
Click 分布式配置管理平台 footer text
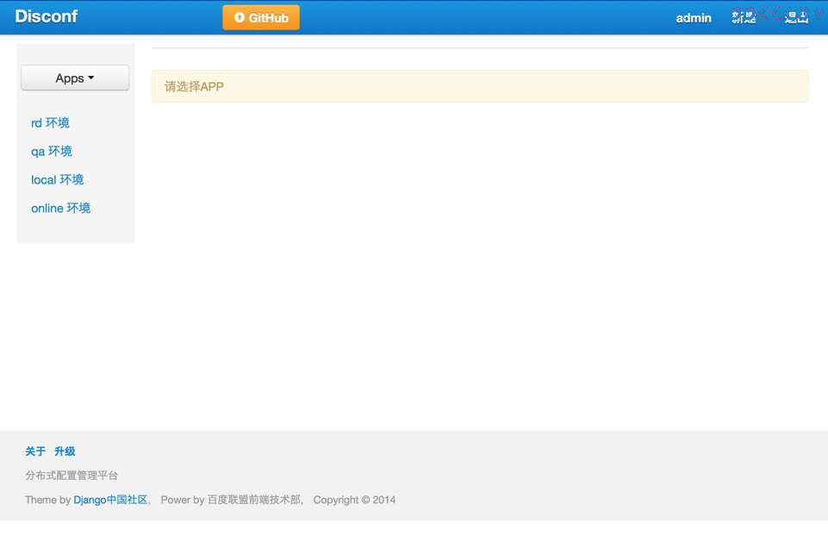click(72, 476)
